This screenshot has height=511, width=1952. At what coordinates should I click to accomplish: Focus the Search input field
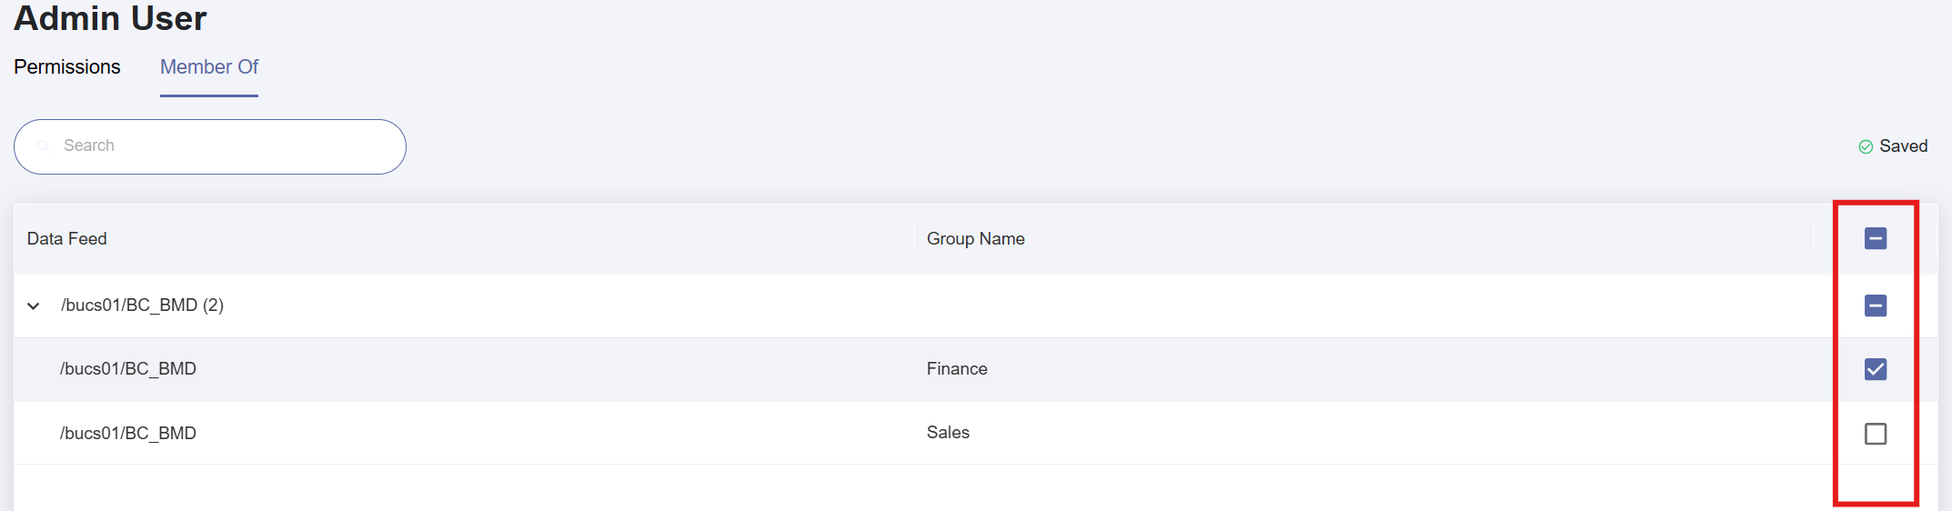[x=210, y=146]
